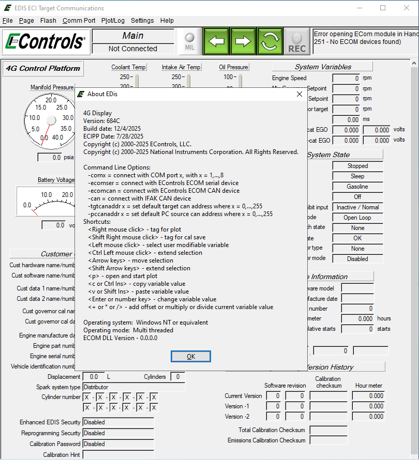
Task: Click the green right arrow next page button
Action: coord(243,41)
